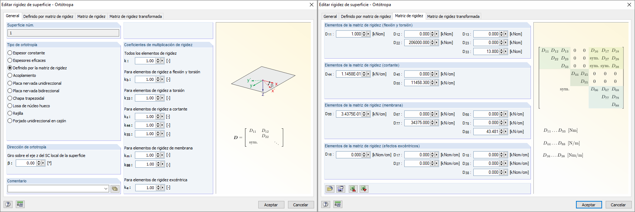Open units and decimals in left dialog
Screen dimensions: 635x212
coord(20,204)
